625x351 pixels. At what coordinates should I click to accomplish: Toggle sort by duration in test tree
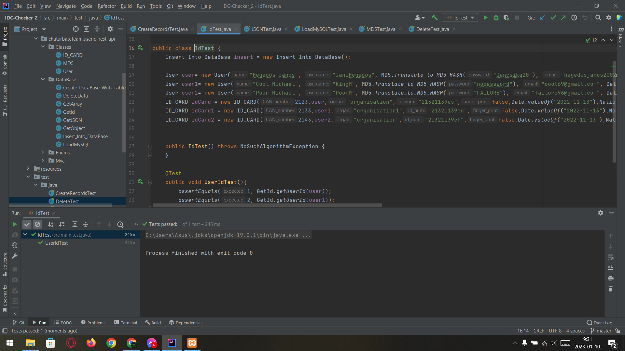point(62,224)
